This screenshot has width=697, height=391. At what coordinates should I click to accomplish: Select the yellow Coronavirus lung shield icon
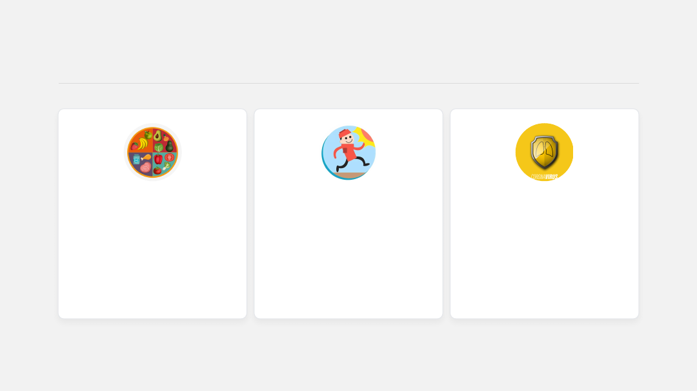coord(544,152)
